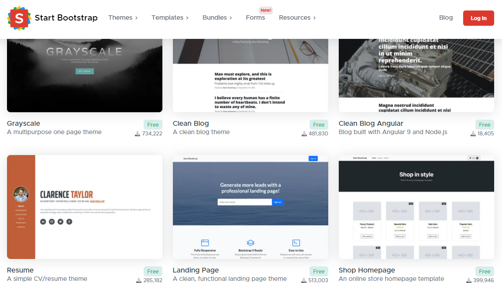The image size is (502, 283).
Task: Click 'A clean, functional landing page theme' text
Action: [x=230, y=279]
